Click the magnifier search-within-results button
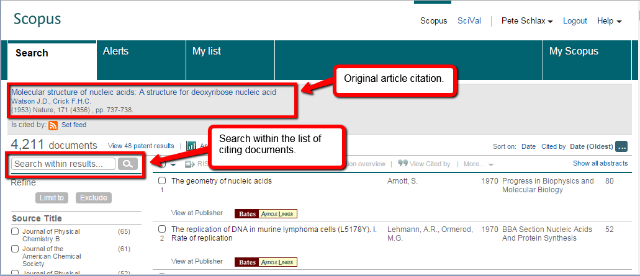This screenshot has width=640, height=276. click(x=128, y=164)
